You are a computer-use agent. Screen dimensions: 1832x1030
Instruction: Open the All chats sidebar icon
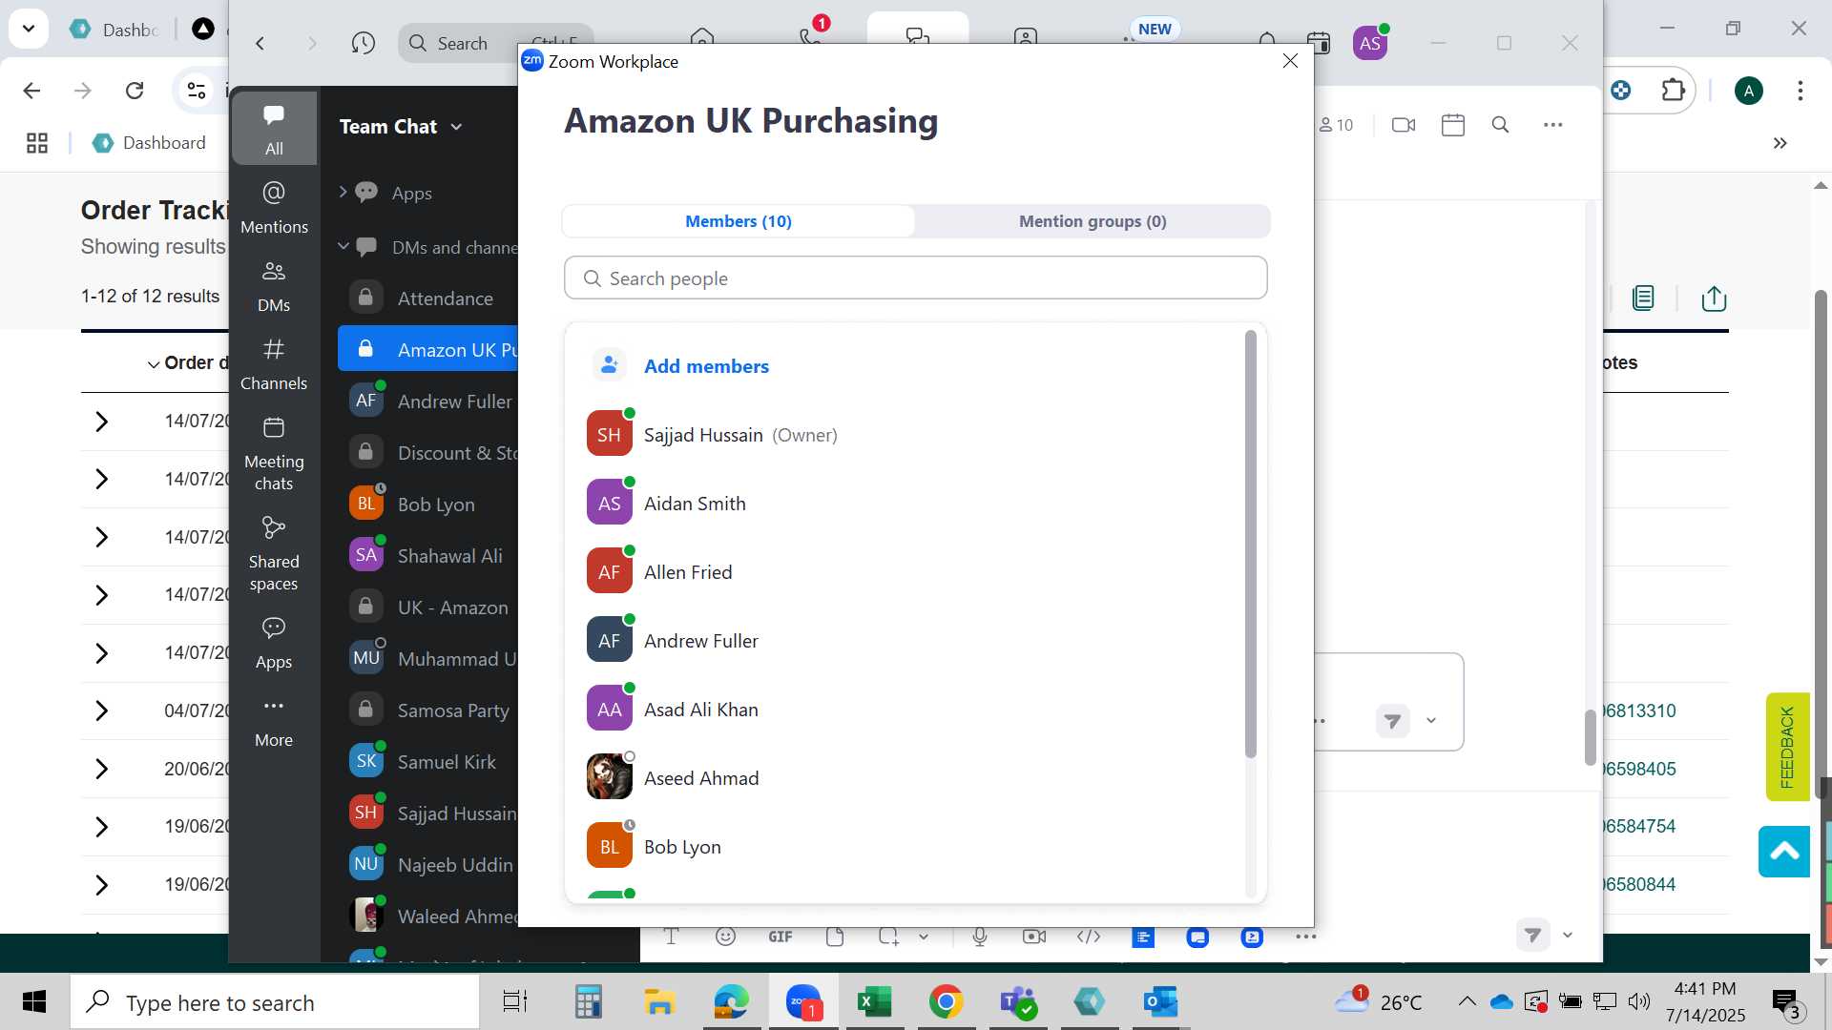coord(274,129)
